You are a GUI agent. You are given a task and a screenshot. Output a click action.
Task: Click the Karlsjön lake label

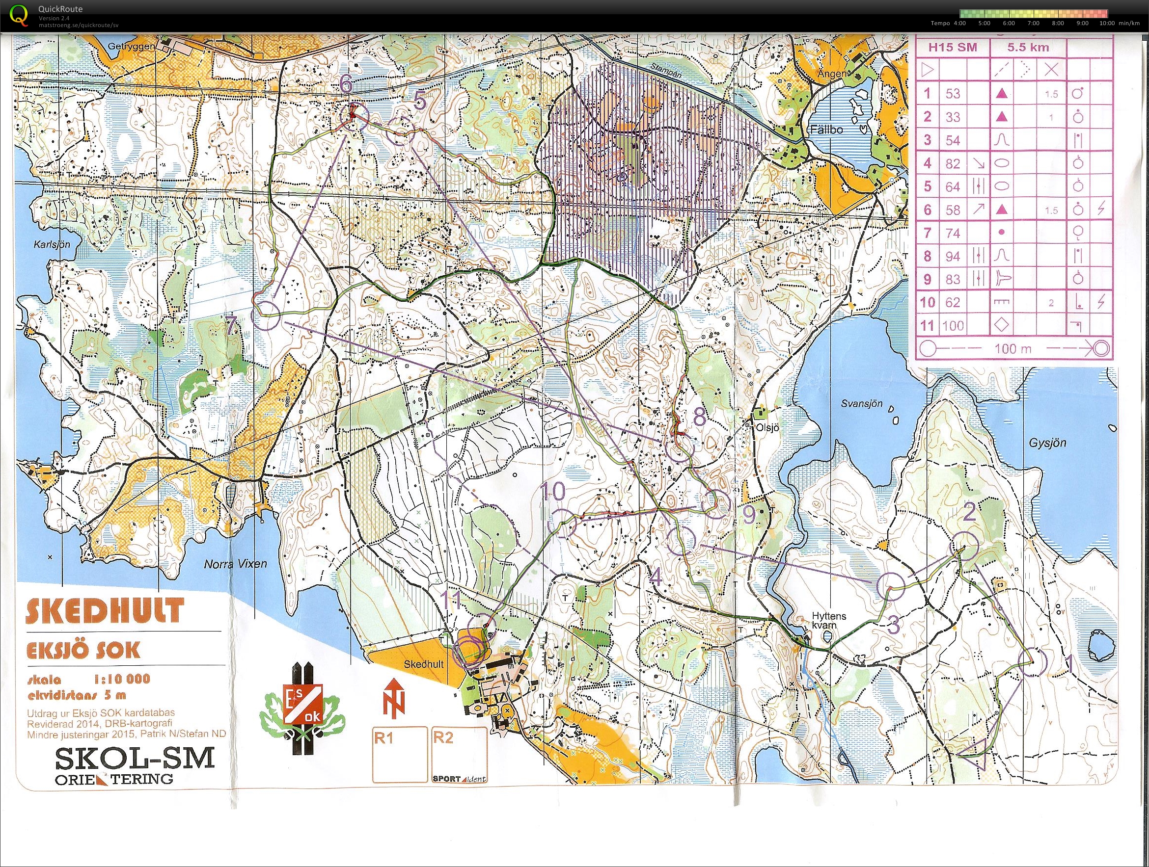[52, 244]
